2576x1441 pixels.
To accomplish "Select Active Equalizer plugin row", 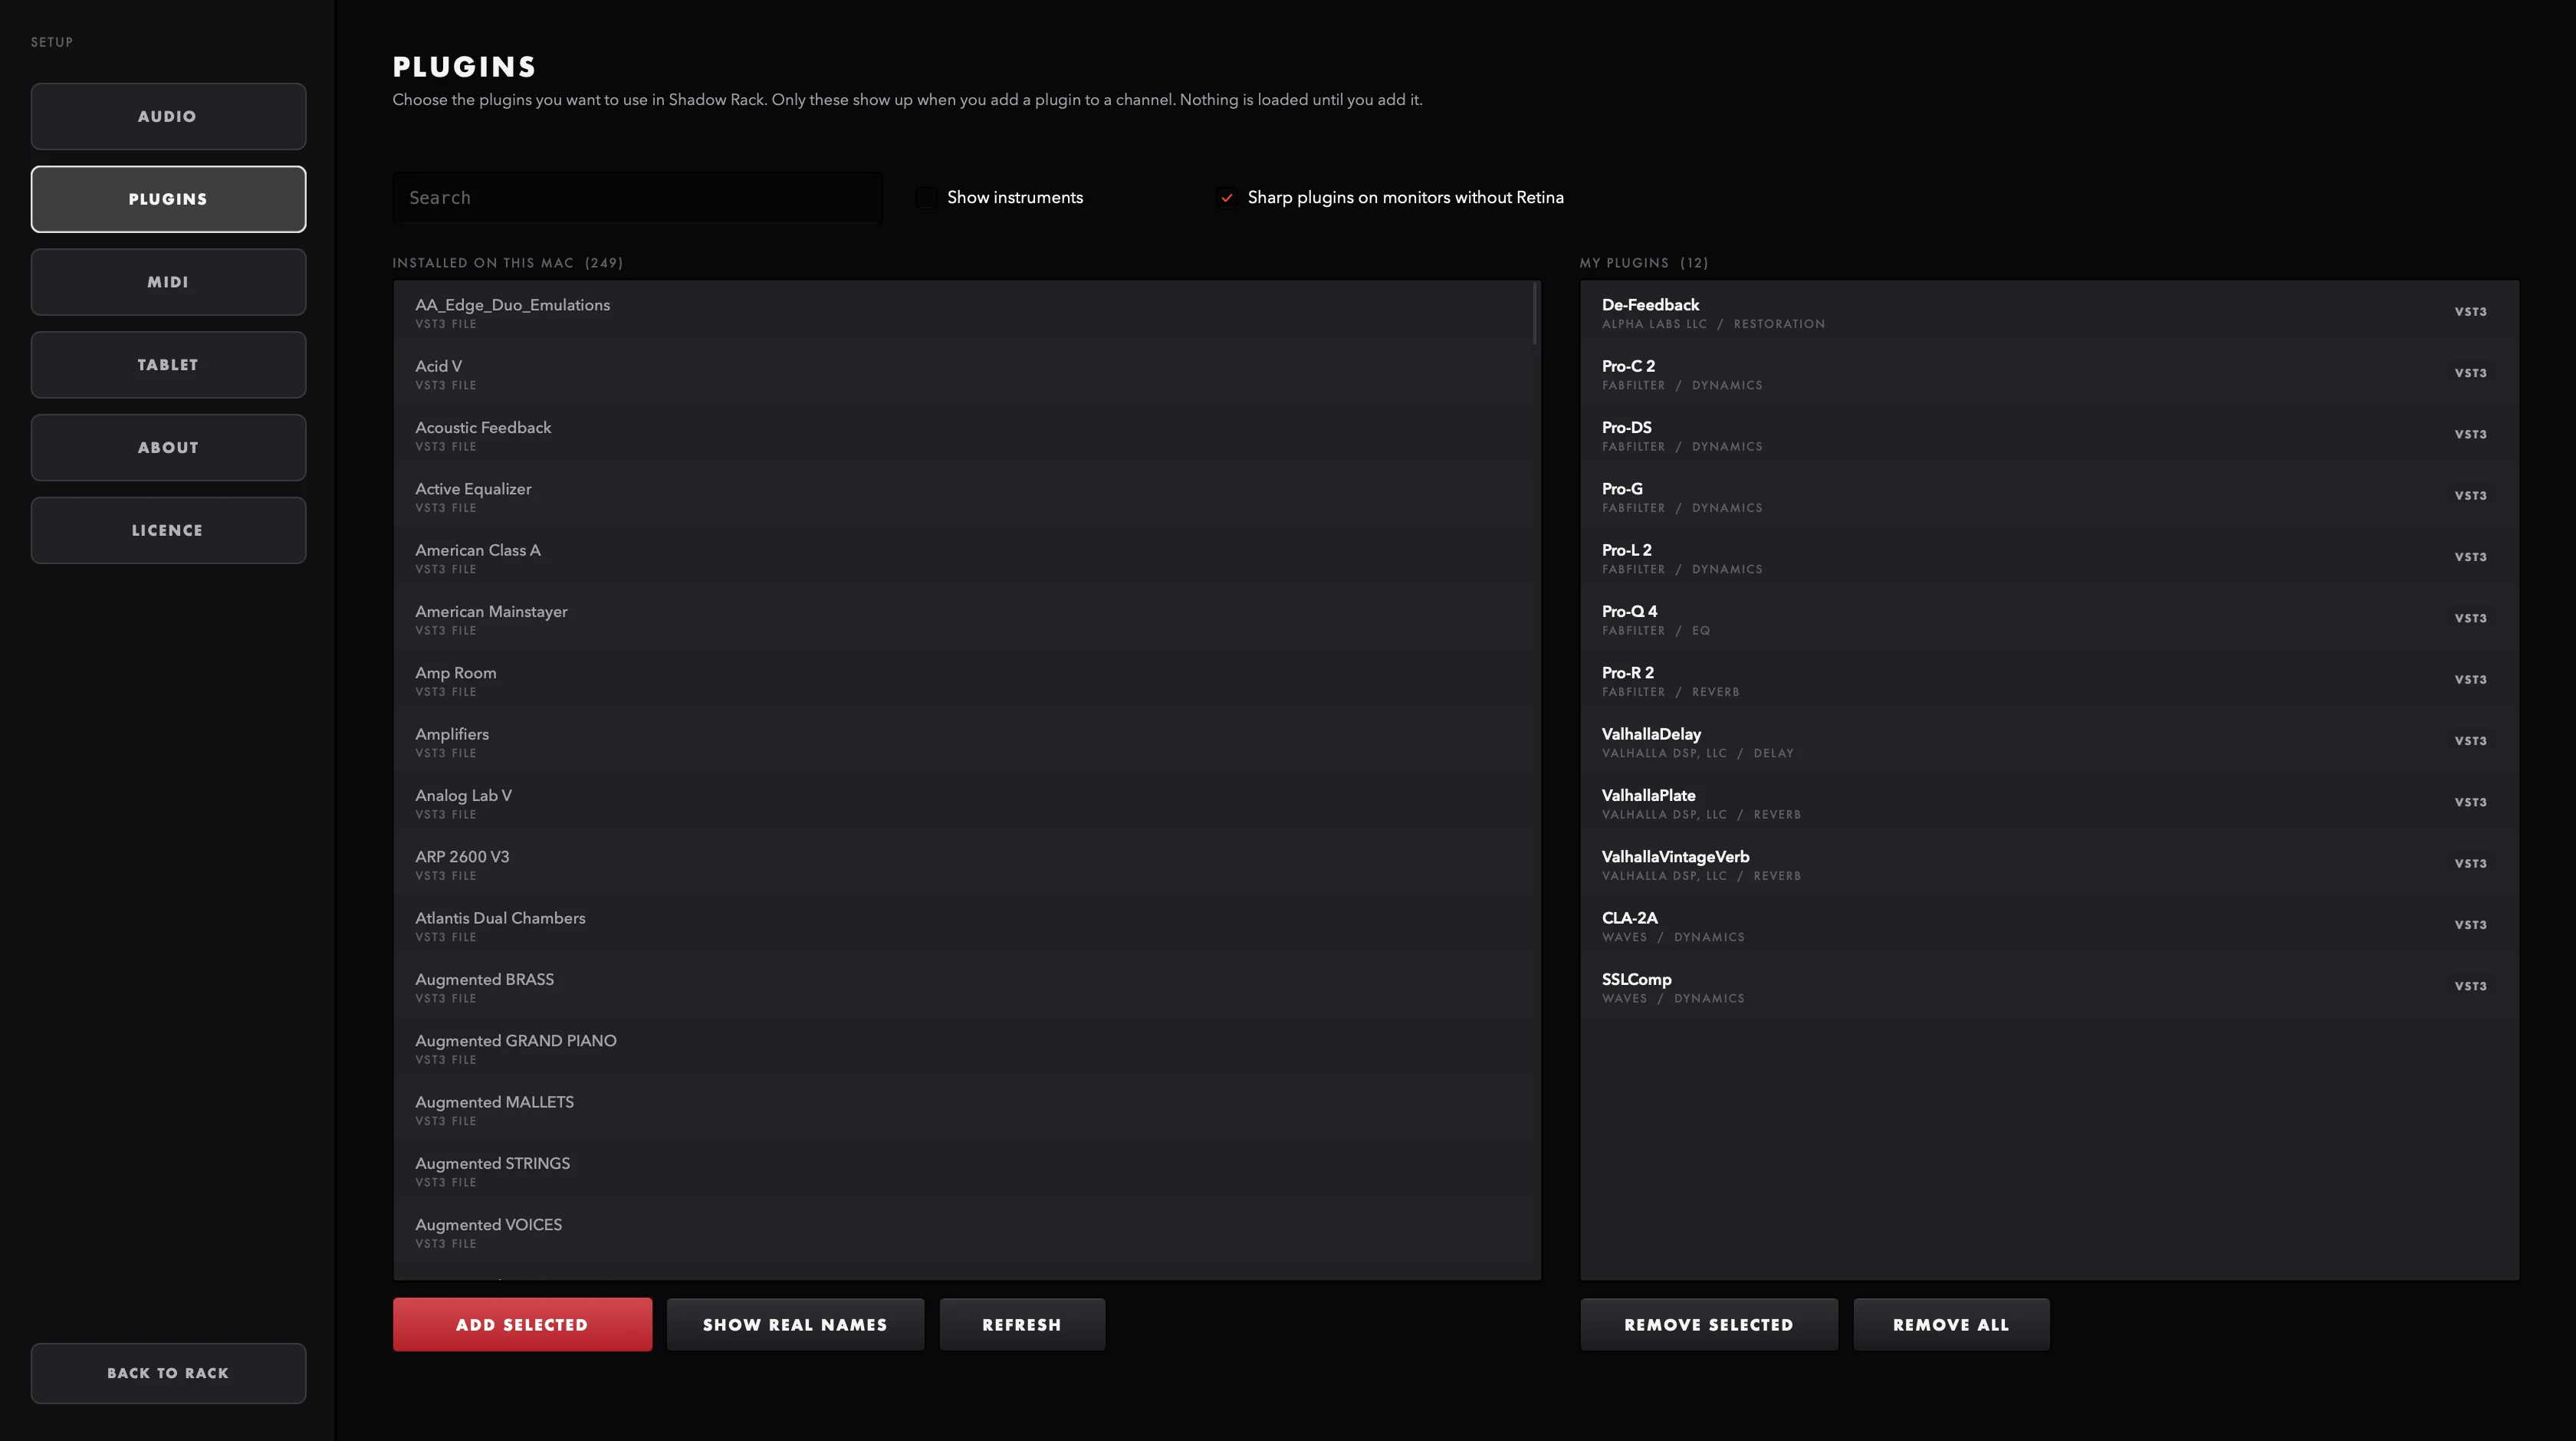I will click(x=962, y=497).
